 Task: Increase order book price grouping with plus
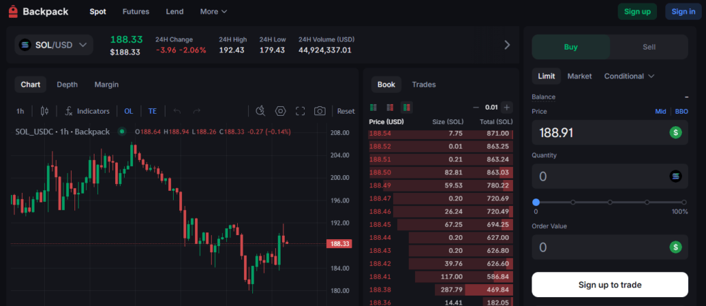507,107
